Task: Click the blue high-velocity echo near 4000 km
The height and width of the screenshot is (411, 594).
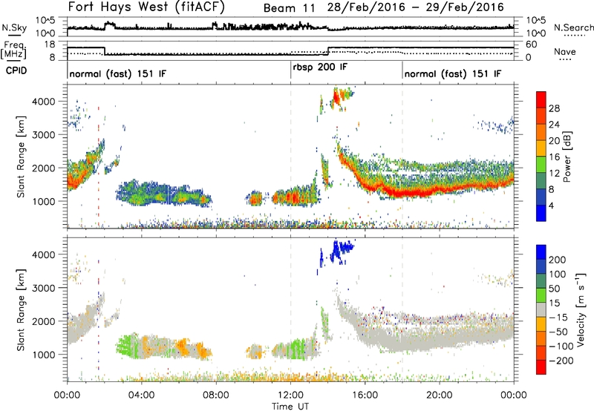Action: coord(341,251)
